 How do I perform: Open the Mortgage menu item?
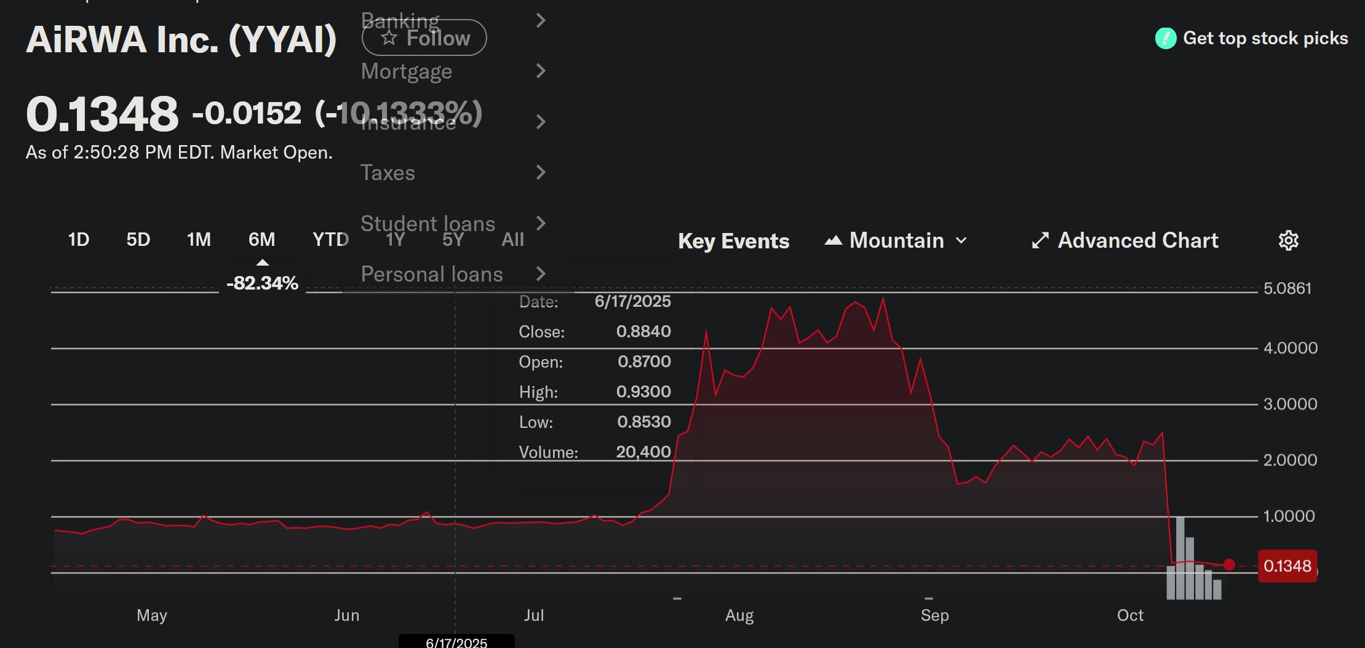[454, 71]
